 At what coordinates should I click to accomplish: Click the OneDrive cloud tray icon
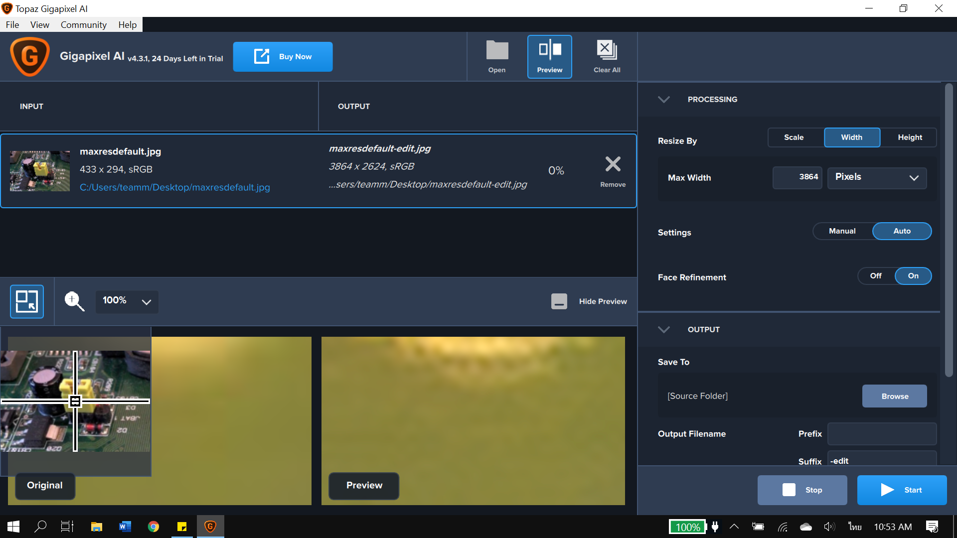point(806,527)
